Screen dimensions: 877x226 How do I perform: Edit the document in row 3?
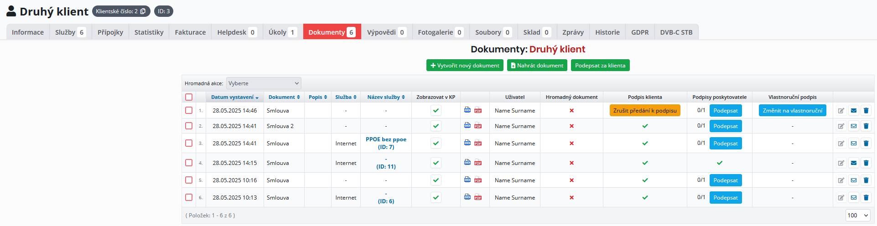(841, 144)
